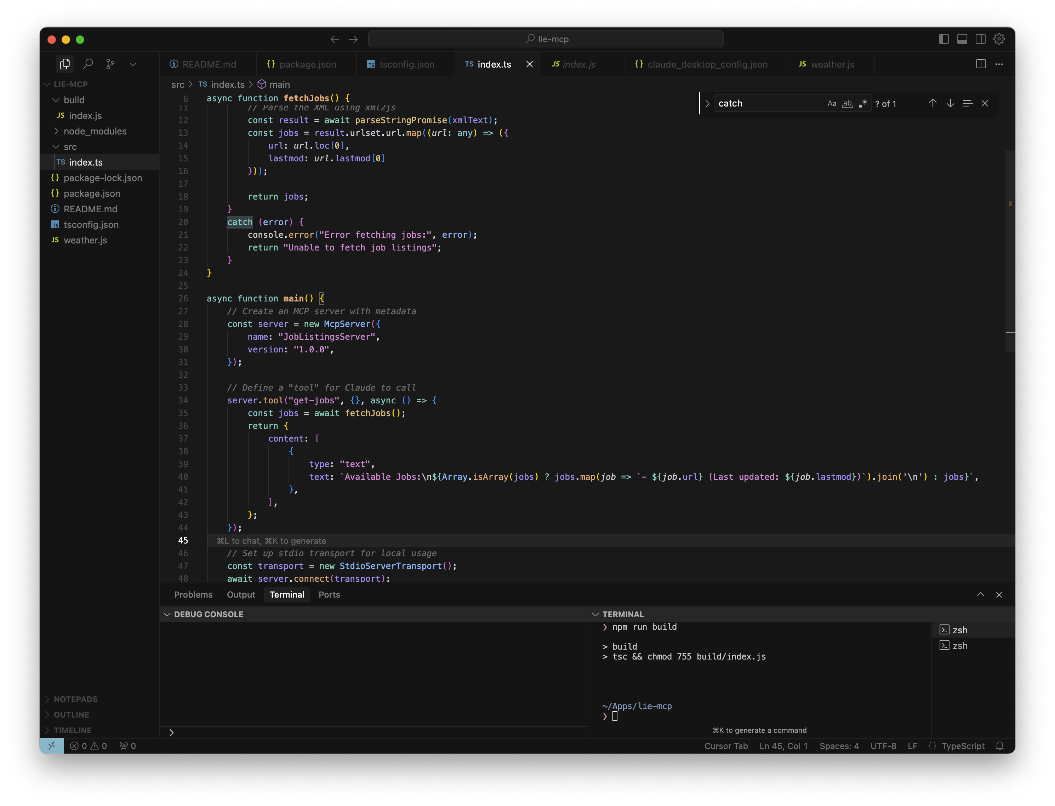Toggle the bottom panel layout icon
Image resolution: width=1055 pixels, height=806 pixels.
tap(962, 39)
